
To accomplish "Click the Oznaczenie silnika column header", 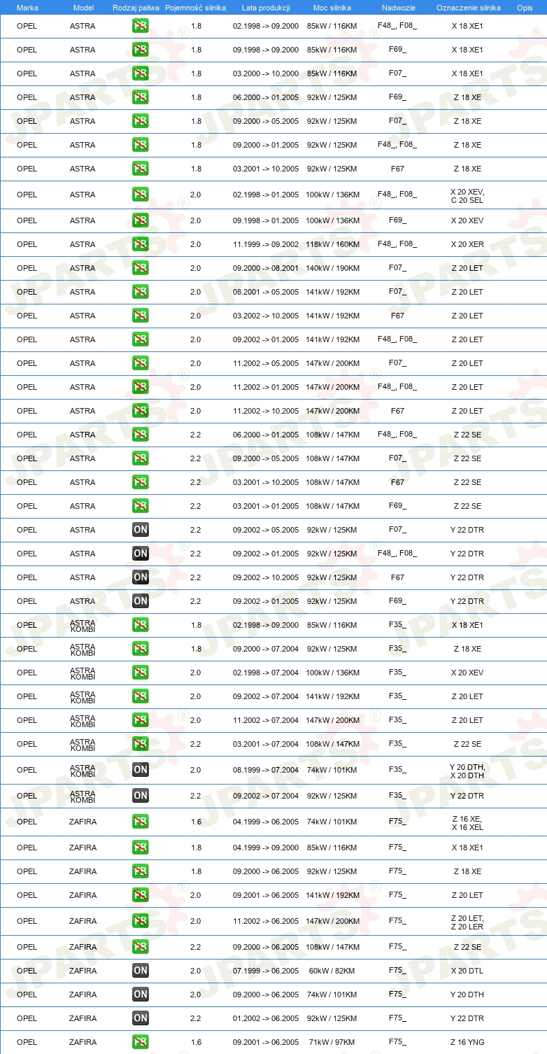I will pyautogui.click(x=468, y=8).
